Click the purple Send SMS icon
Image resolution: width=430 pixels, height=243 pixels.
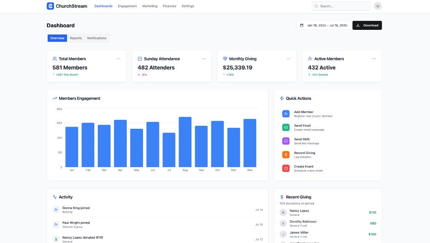coord(286,141)
